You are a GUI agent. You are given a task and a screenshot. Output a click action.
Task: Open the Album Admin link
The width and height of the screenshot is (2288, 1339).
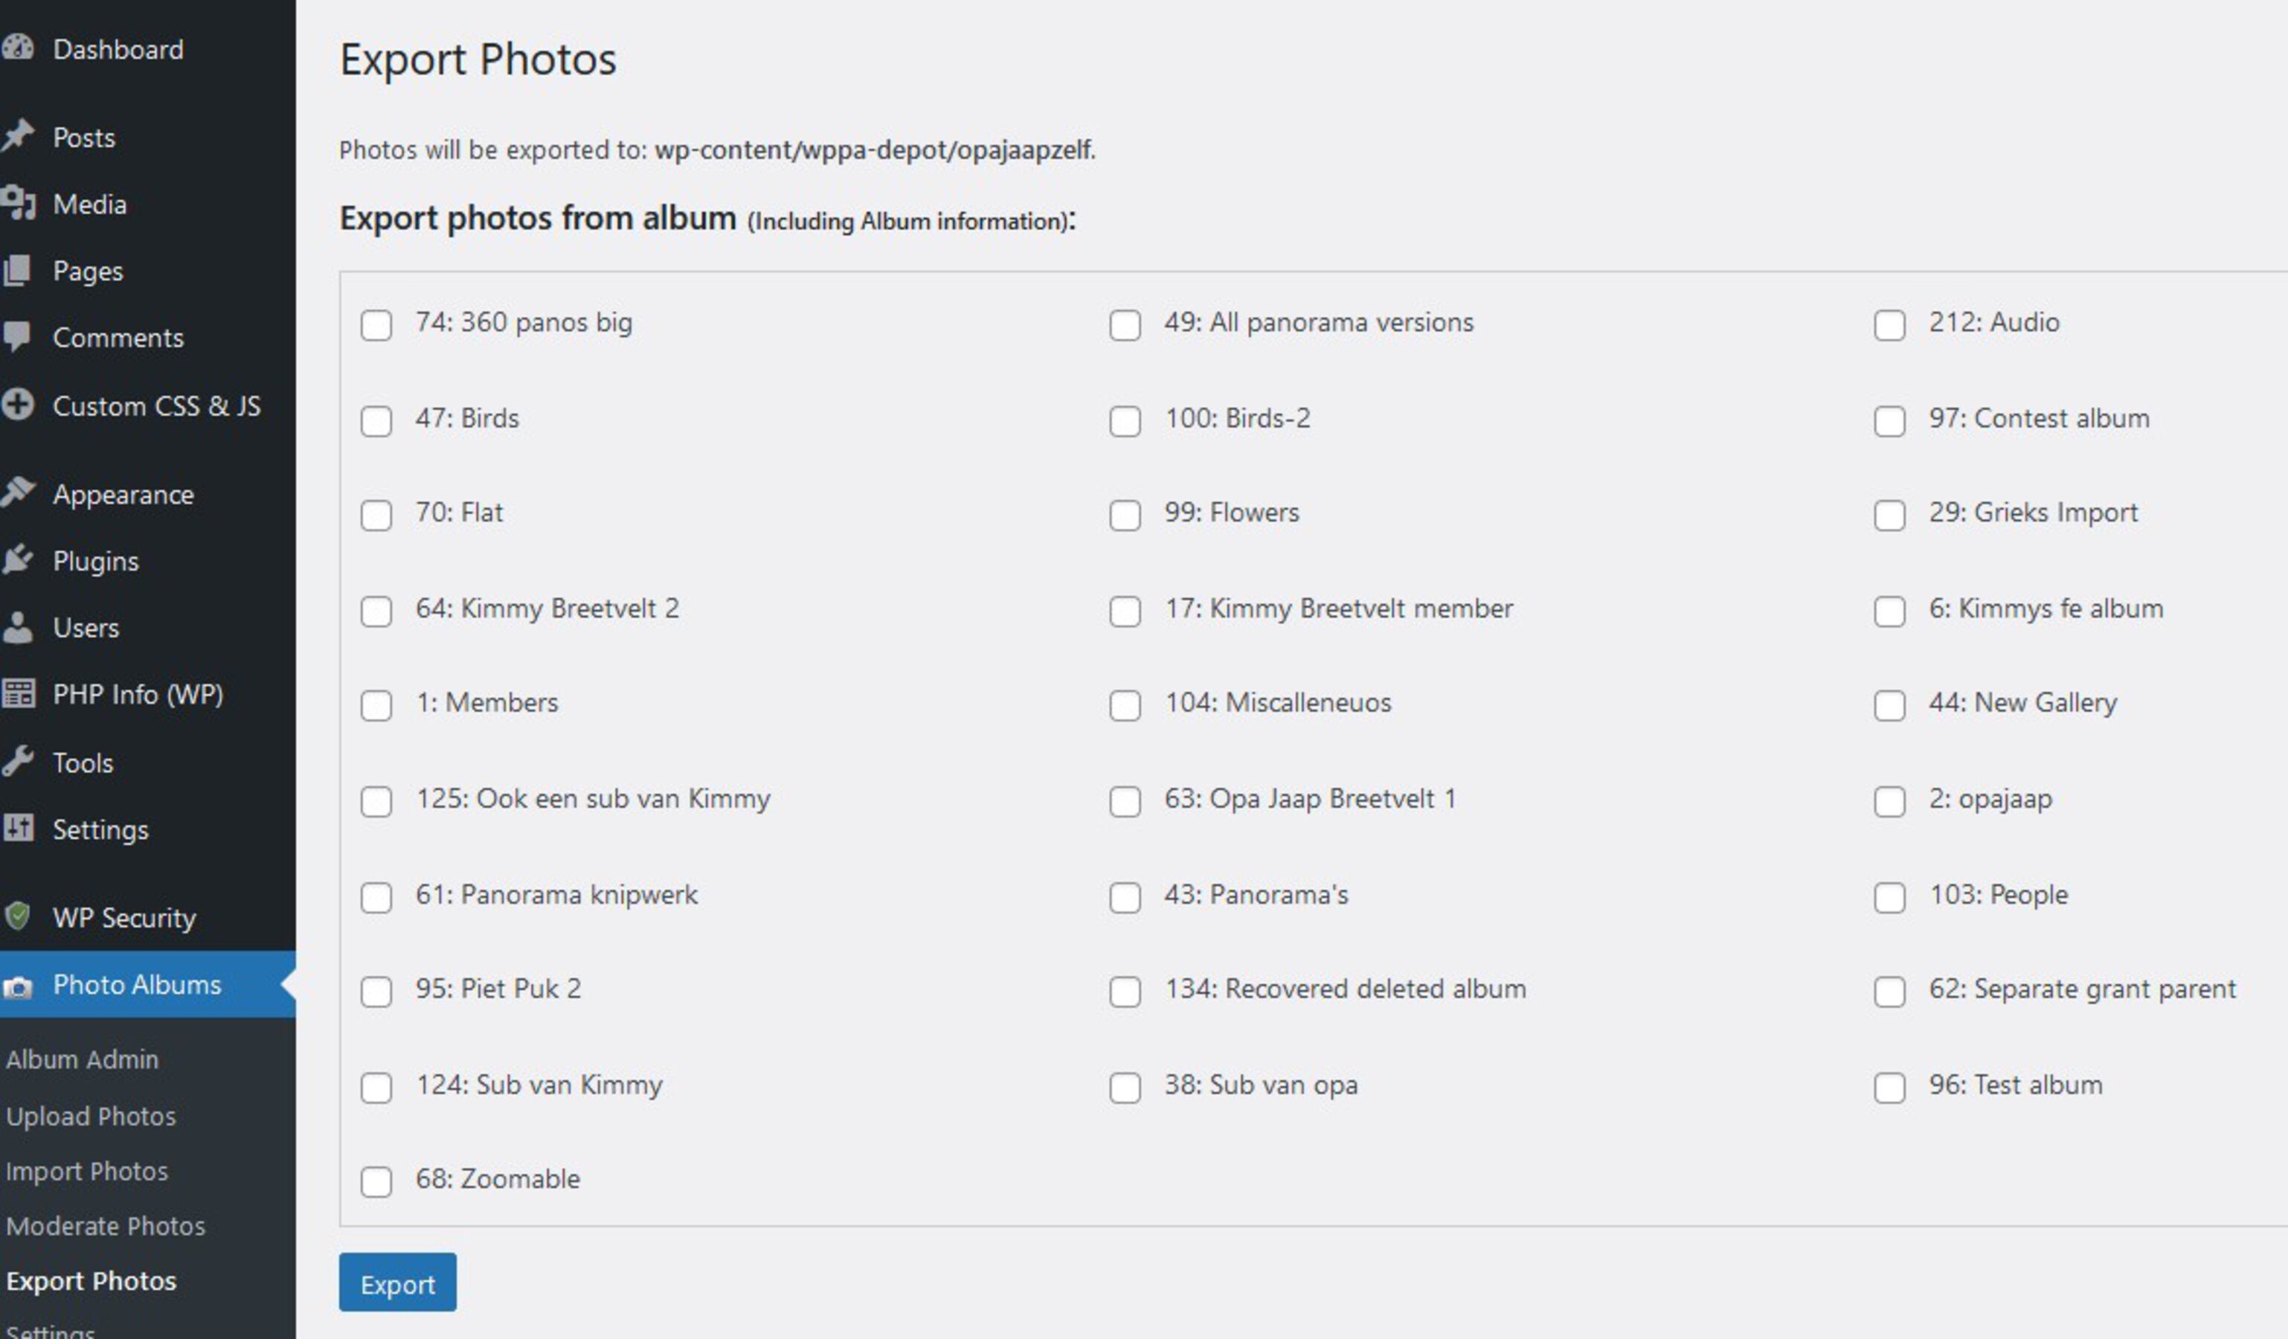coord(82,1059)
